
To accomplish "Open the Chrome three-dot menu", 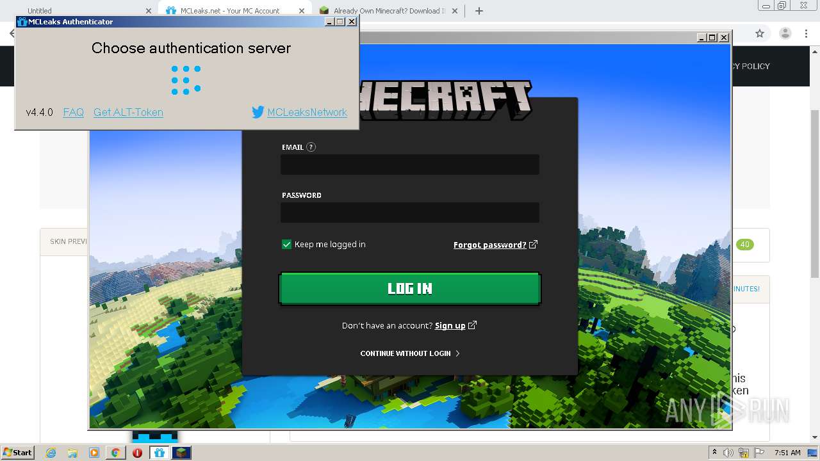I will pos(807,33).
